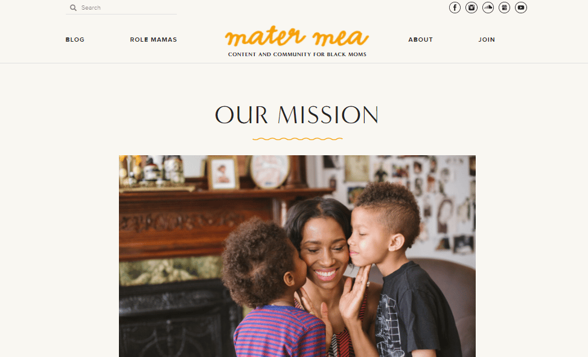Open the Instagram profile icon
This screenshot has height=357, width=588.
pos(471,7)
